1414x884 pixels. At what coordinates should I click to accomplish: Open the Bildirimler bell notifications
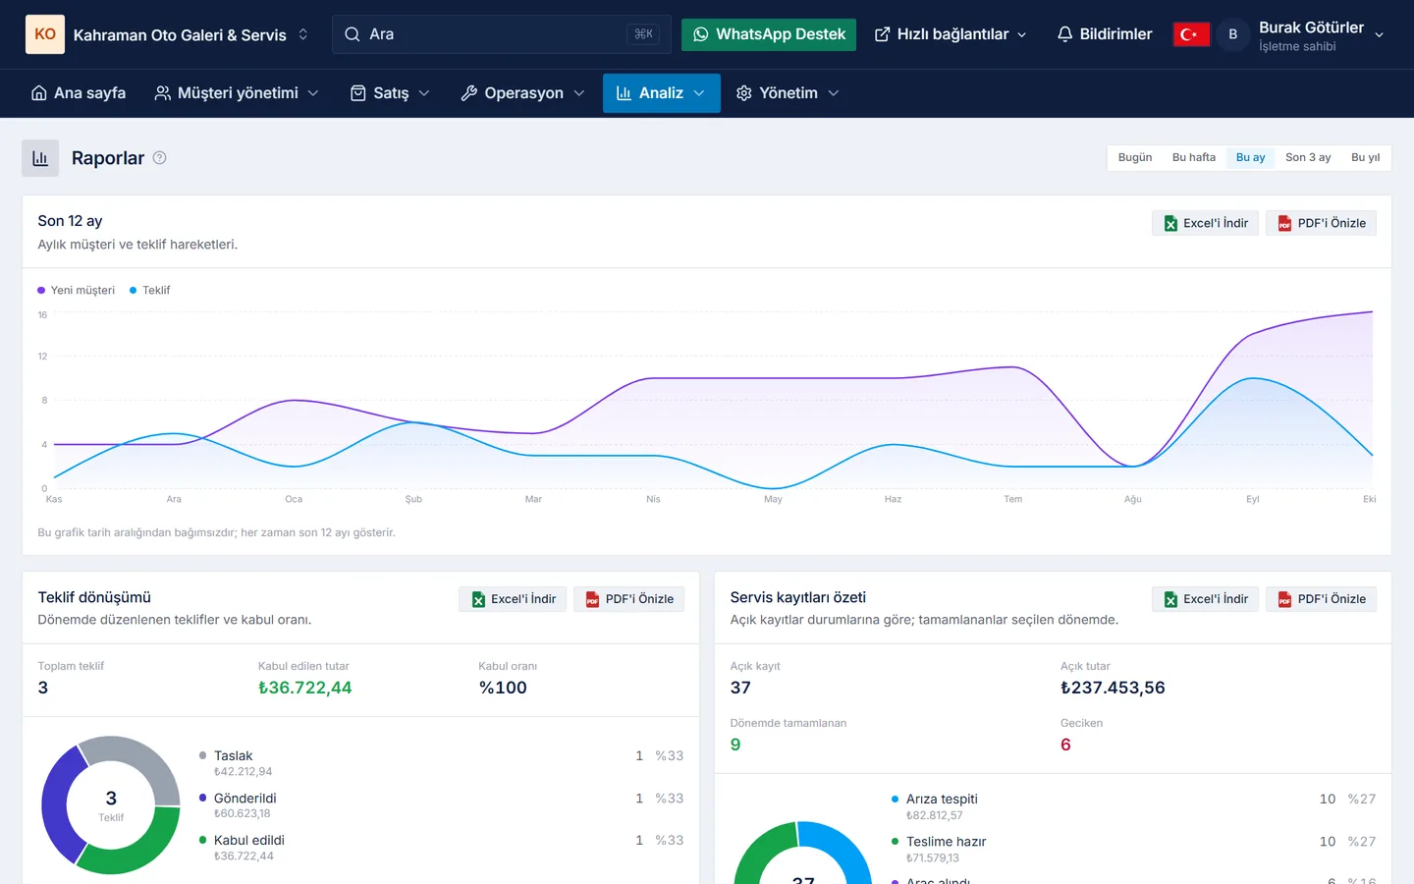click(1105, 34)
